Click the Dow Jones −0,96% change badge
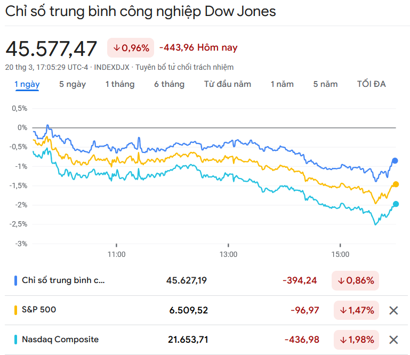This screenshot has width=410, height=355. [131, 48]
